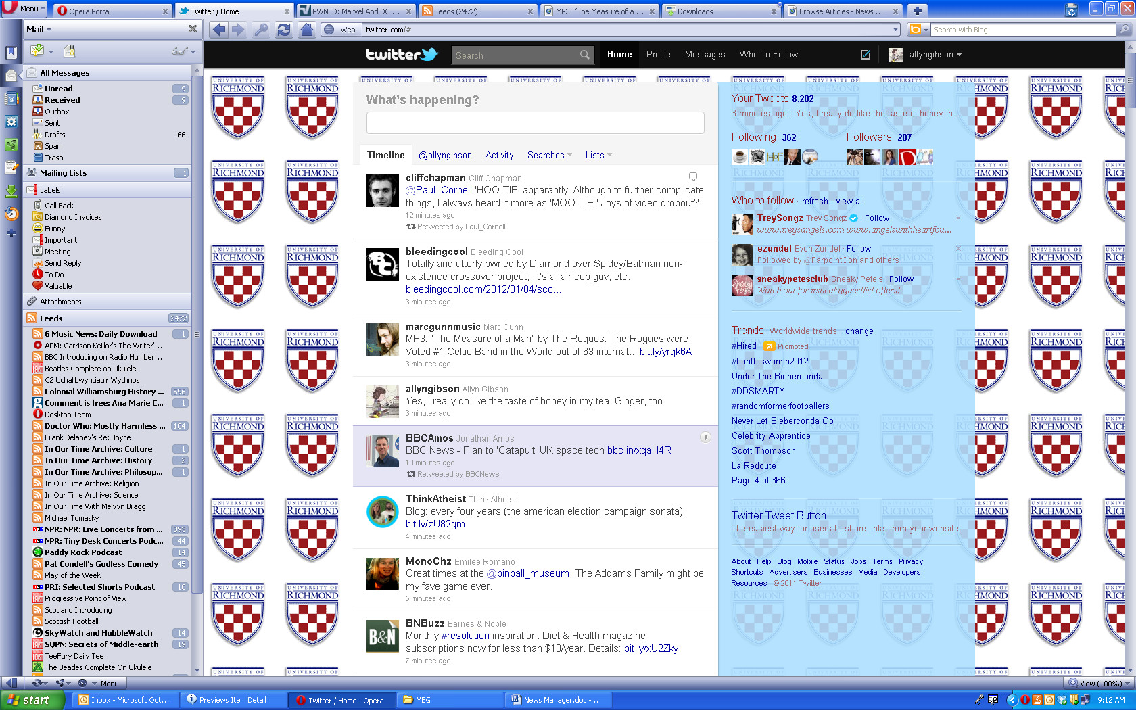
Task: Open the Opera Menu button
Action: pyautogui.click(x=22, y=9)
